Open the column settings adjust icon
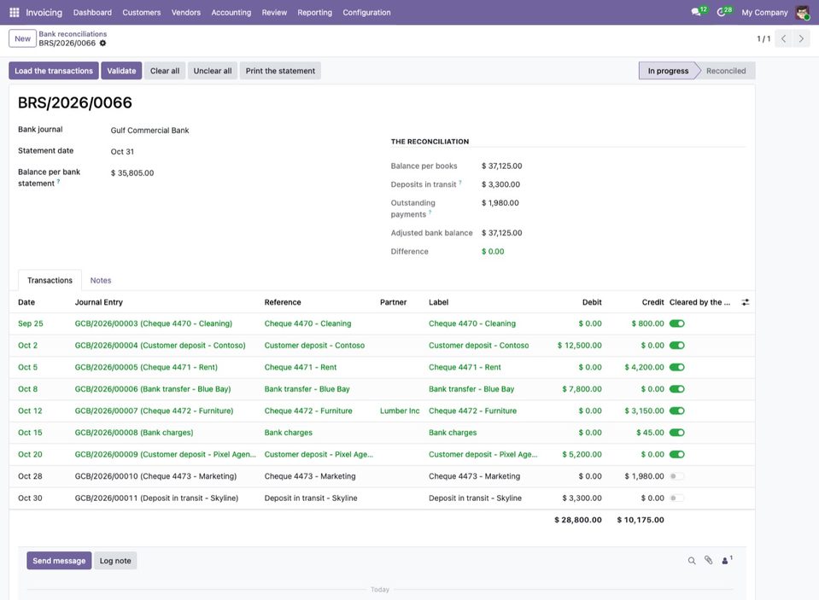Viewport: 819px width, 600px height. click(x=746, y=302)
